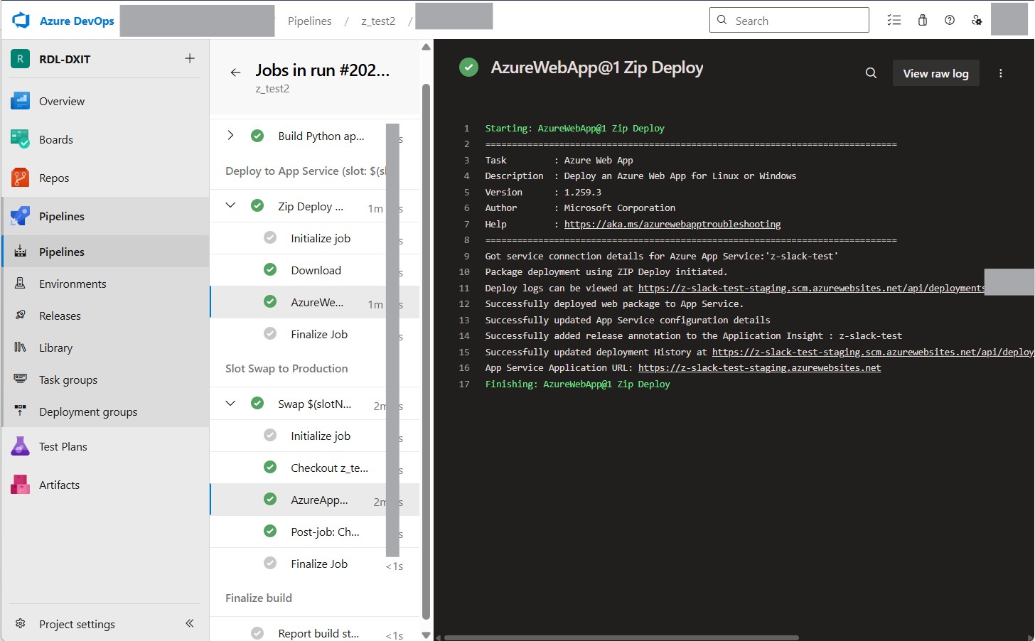Click log line 'Starting: AzureWebApp@1 Zip Deploy'
Image resolution: width=1035 pixels, height=641 pixels.
pos(574,128)
